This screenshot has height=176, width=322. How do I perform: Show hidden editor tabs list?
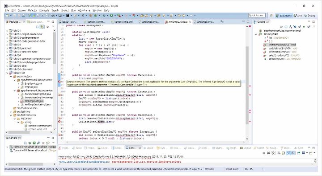click(222, 21)
